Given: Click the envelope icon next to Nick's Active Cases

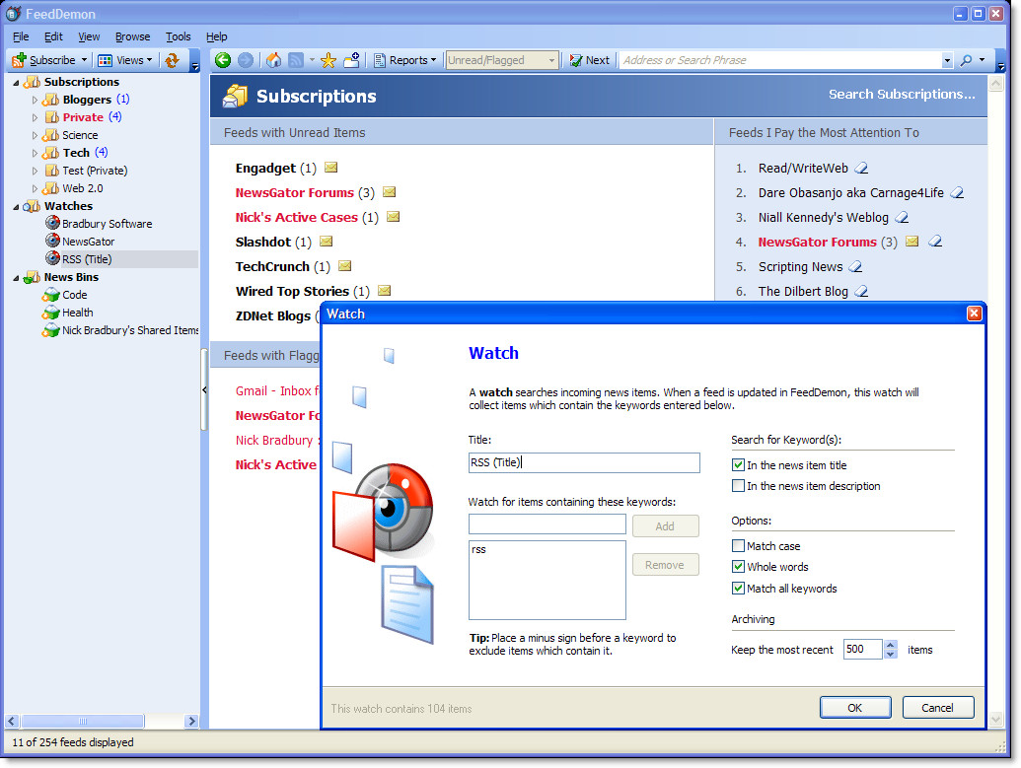Looking at the screenshot, I should pyautogui.click(x=394, y=217).
